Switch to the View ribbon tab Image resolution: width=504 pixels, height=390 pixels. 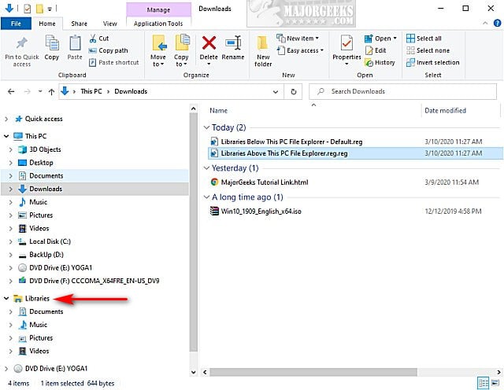pyautogui.click(x=110, y=24)
